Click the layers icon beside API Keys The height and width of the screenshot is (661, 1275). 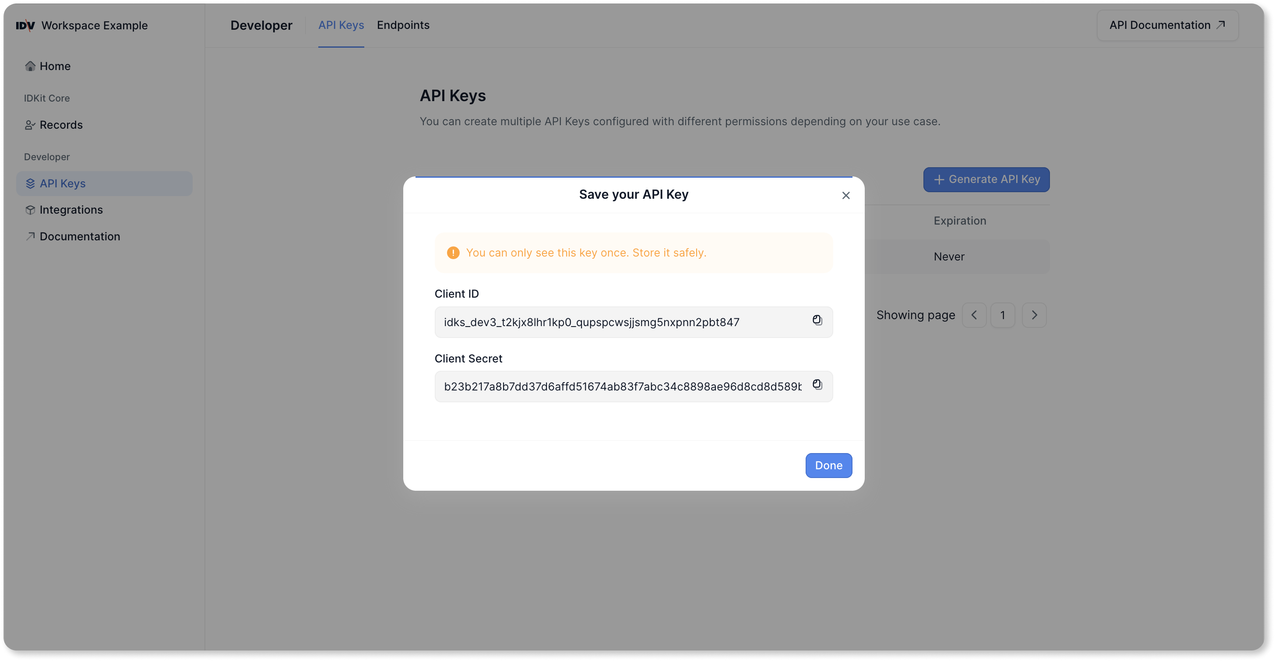click(x=30, y=183)
